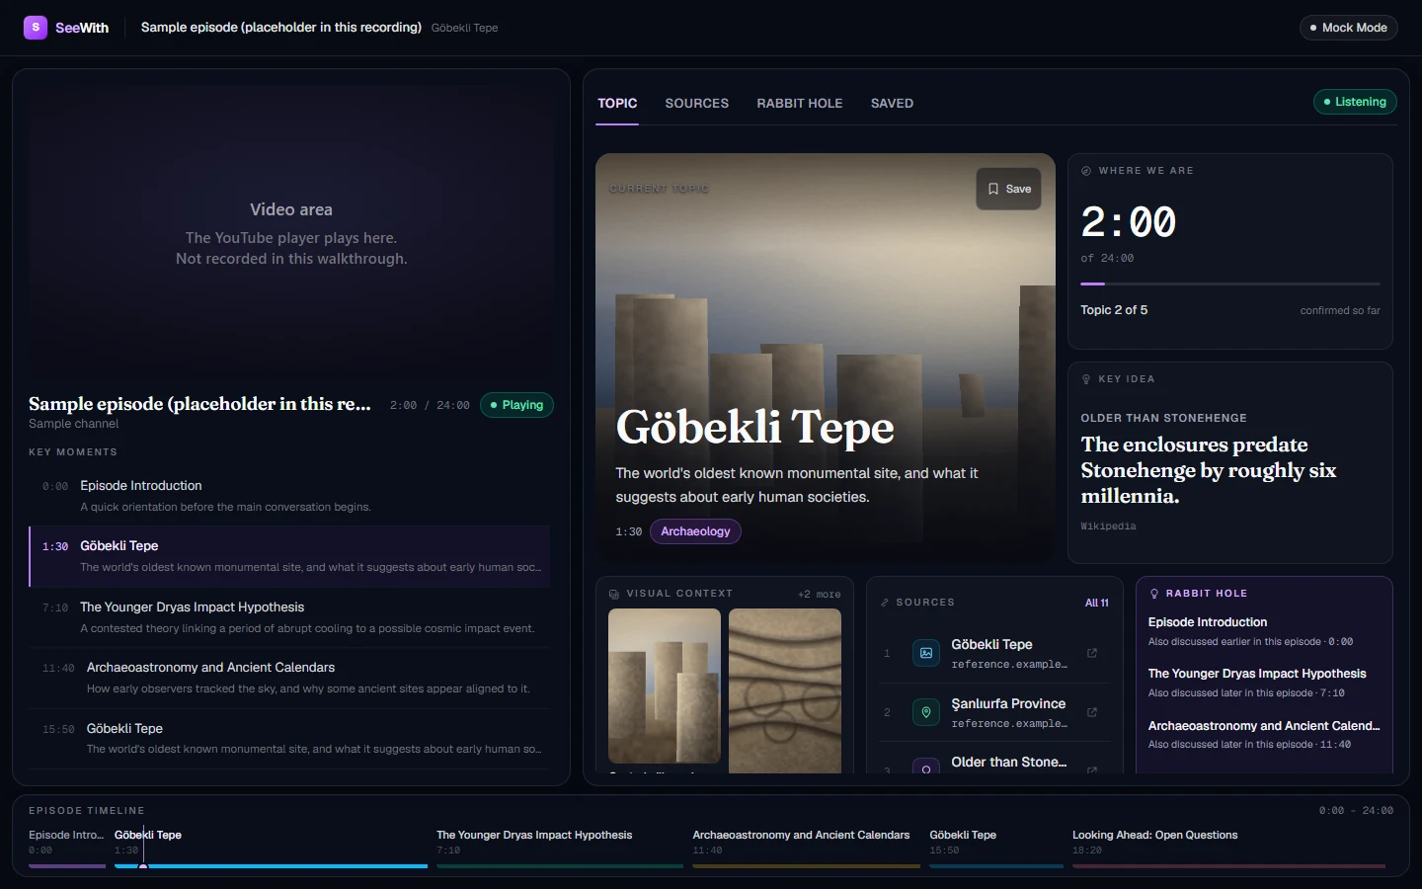The image size is (1422, 889).
Task: Select the 15:50 Göbekli Tepe timeline segment
Action: tap(996, 849)
